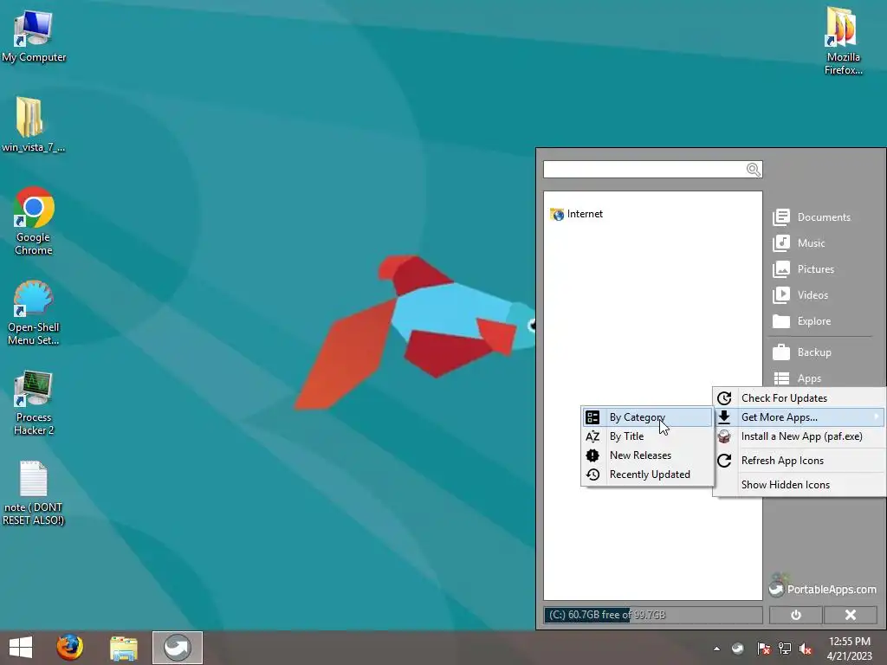
Task: Open the Videos folder link
Action: point(813,295)
